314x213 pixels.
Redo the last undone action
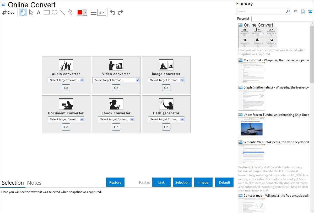point(120,12)
